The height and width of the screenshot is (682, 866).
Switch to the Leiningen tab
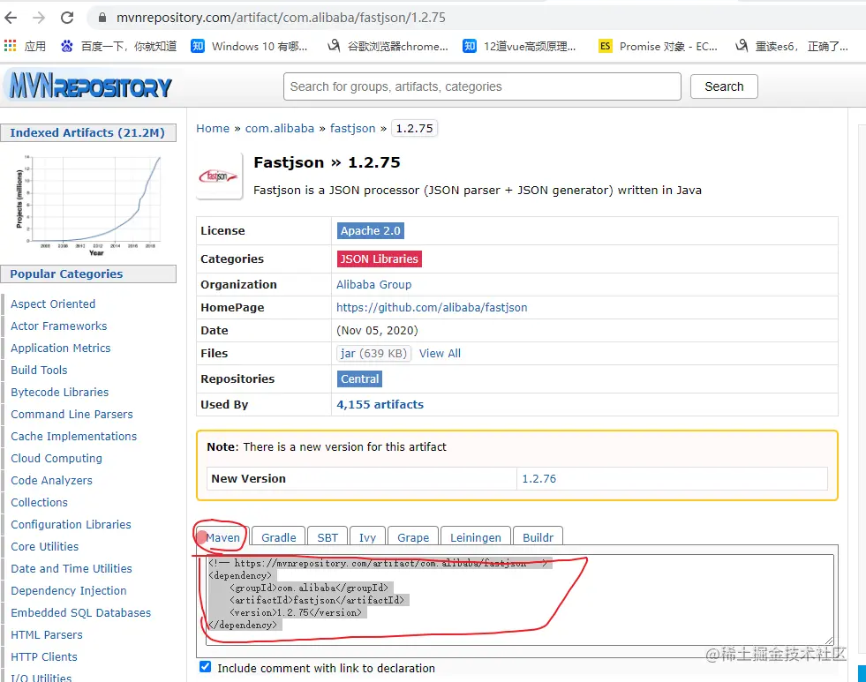[x=476, y=537]
